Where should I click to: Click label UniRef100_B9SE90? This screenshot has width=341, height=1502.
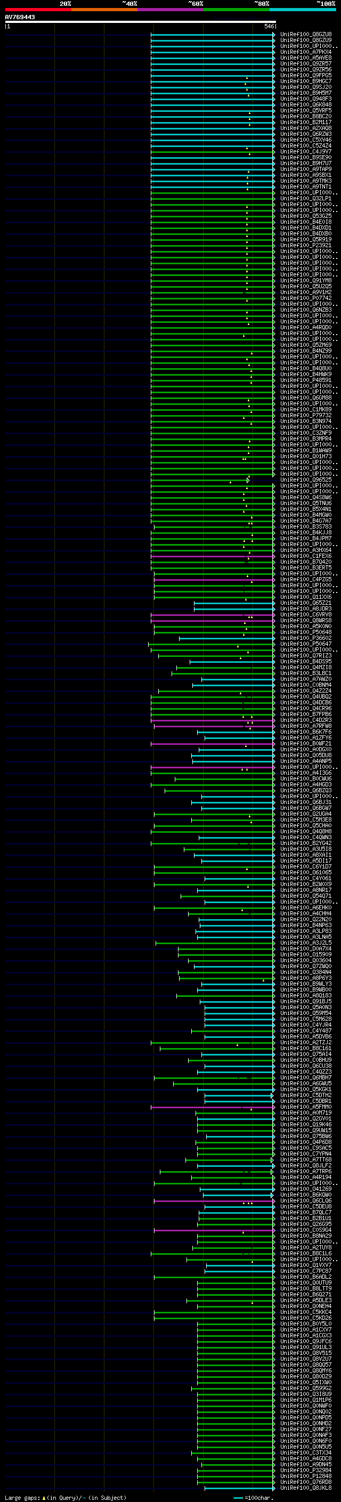coord(306,157)
